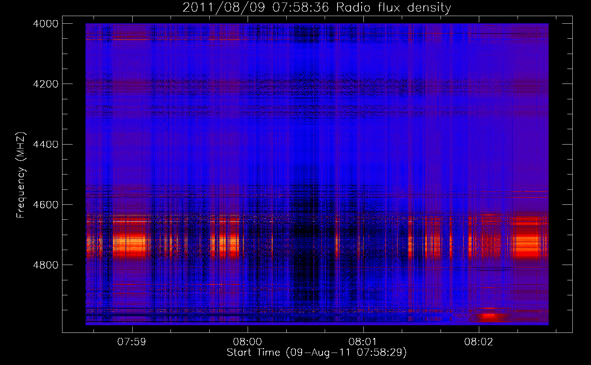The image size is (591, 365).
Task: Click the 4800 frequency tick label
Action: tap(46, 265)
